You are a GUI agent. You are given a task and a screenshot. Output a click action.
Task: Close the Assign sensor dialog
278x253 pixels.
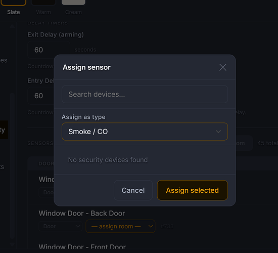(222, 67)
